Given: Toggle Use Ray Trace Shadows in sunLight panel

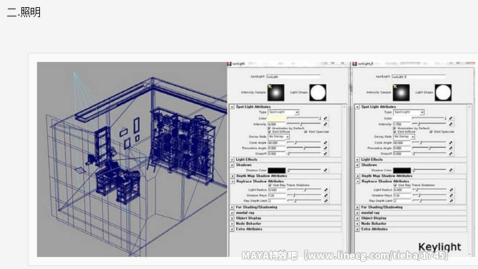Looking at the screenshot, I should (x=270, y=185).
